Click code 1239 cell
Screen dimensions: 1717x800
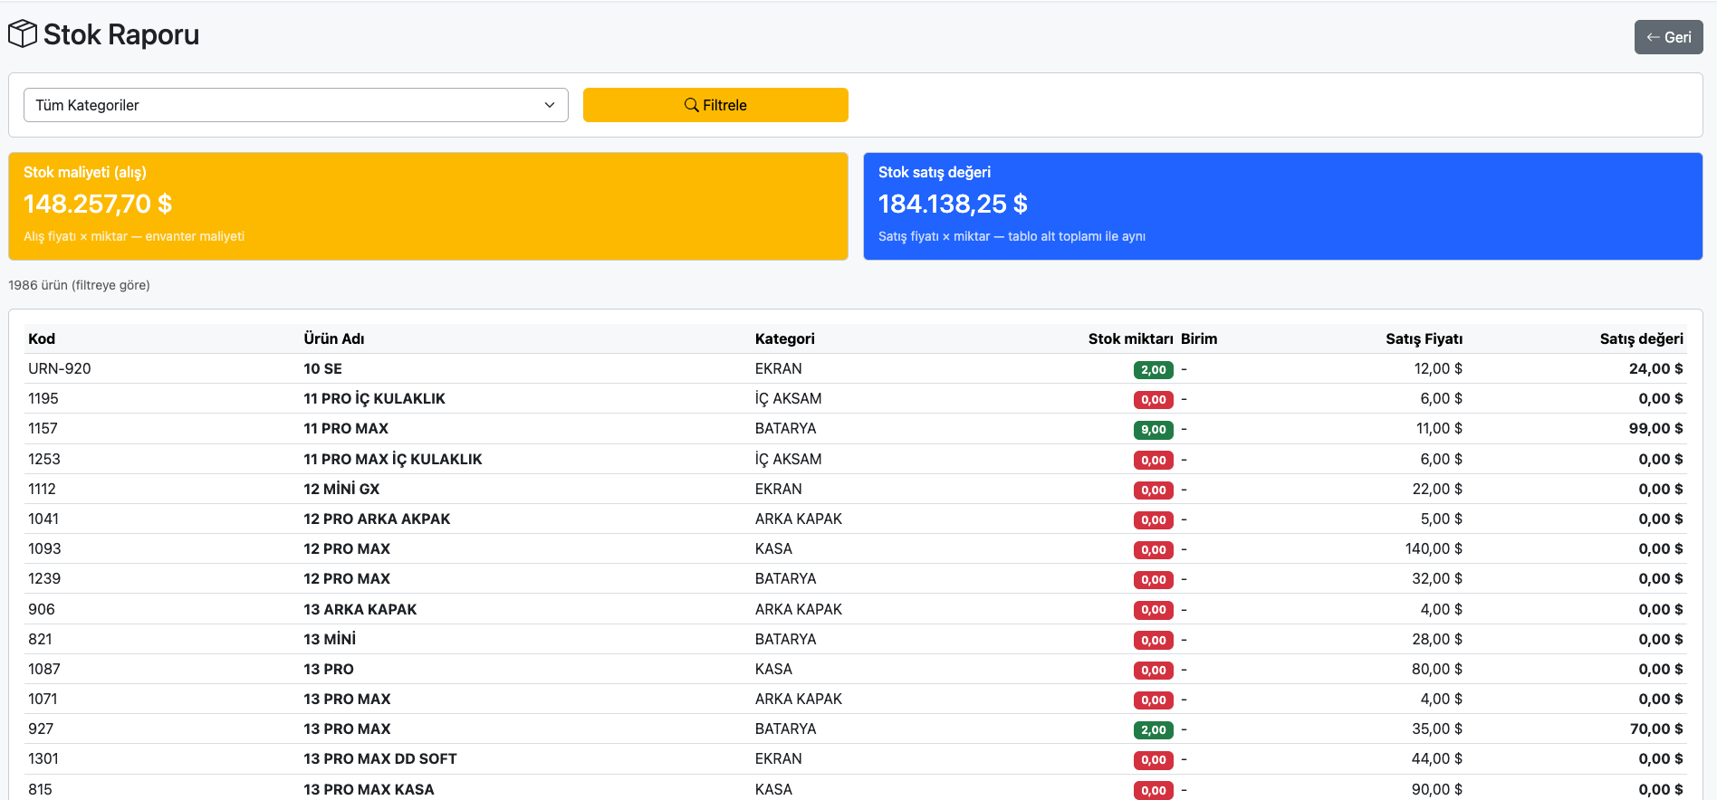pos(44,578)
